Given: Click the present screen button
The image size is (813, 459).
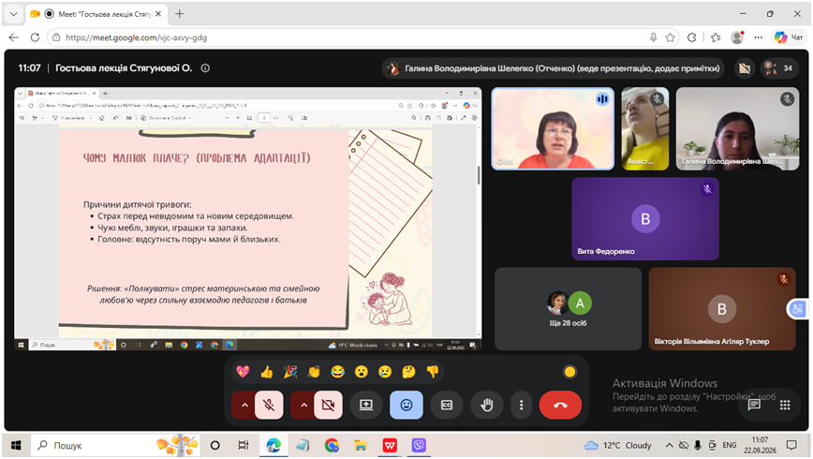Looking at the screenshot, I should (x=366, y=405).
